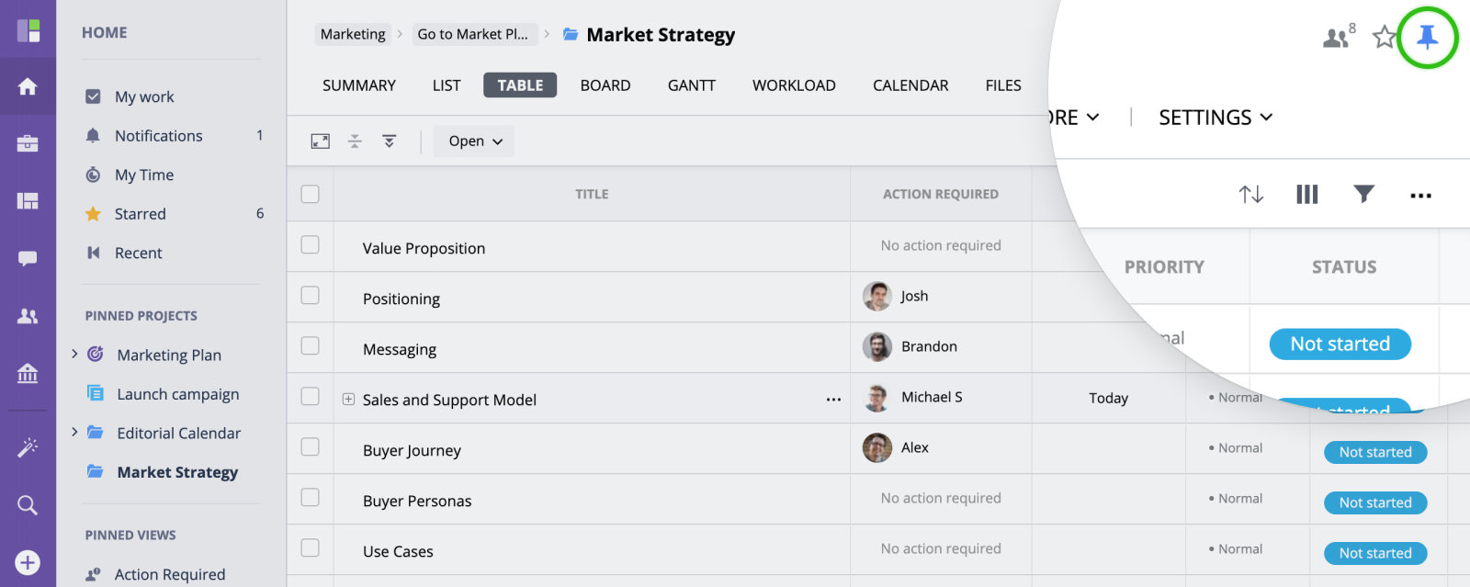
Task: Open project members icon with 8
Action: tap(1339, 36)
